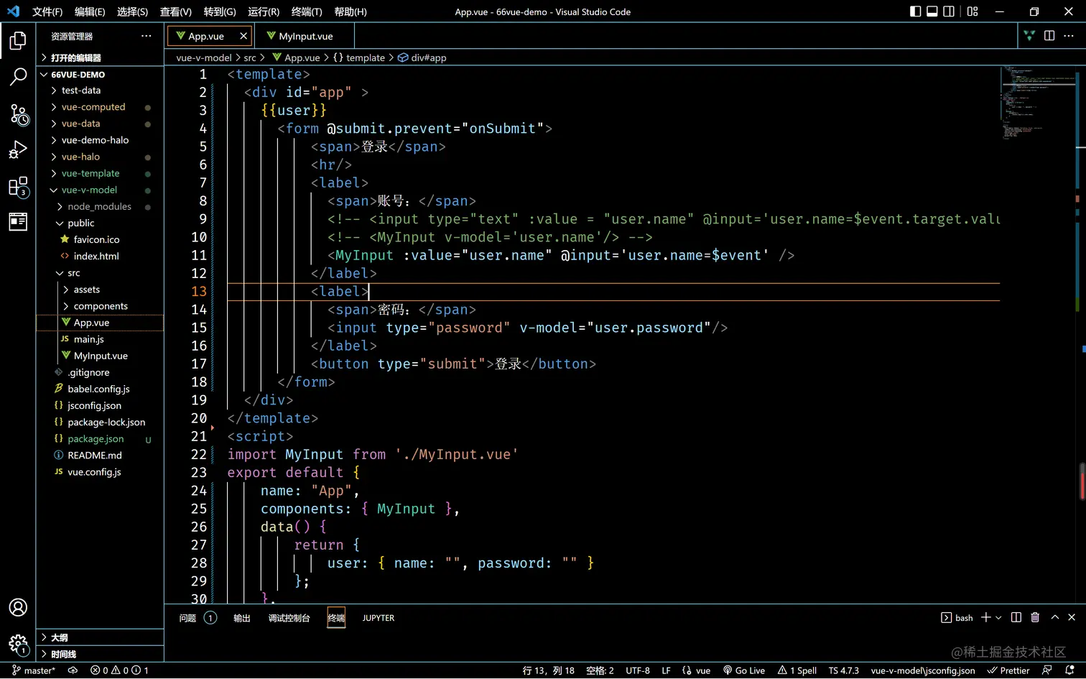Add a new terminal with plus icon
The height and width of the screenshot is (679, 1086).
coord(986,617)
